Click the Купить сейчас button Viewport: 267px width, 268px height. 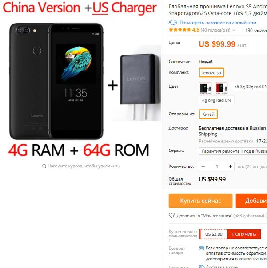pos(200,201)
